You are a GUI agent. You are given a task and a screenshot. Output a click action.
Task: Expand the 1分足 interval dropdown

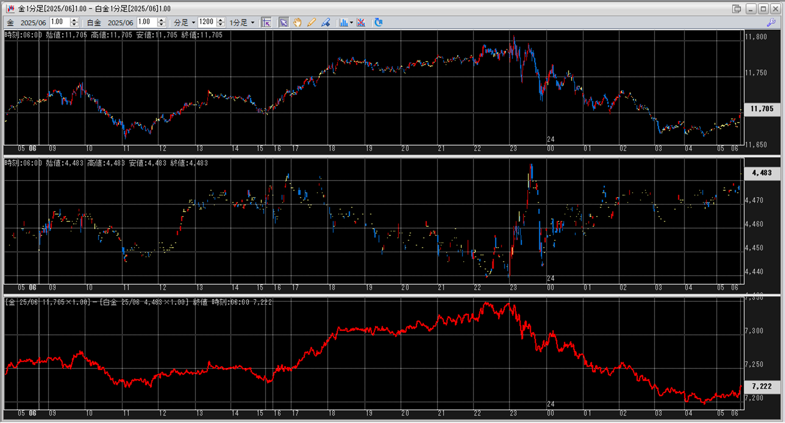pos(253,23)
